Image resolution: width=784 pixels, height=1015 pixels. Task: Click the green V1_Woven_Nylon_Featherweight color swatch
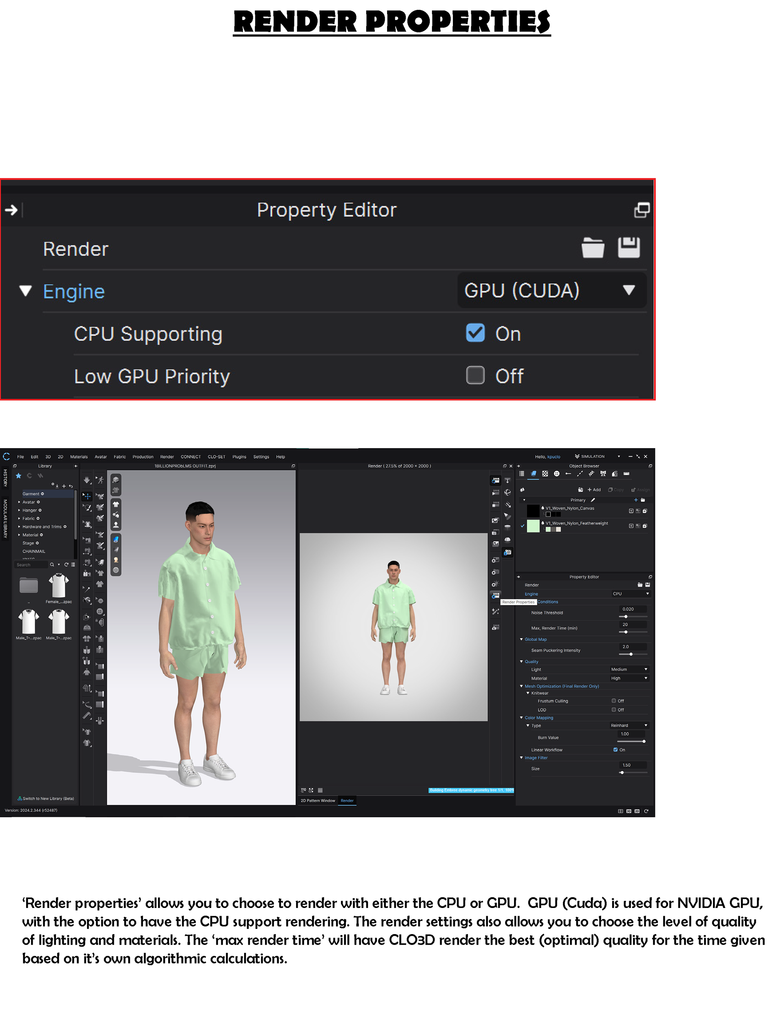533,526
